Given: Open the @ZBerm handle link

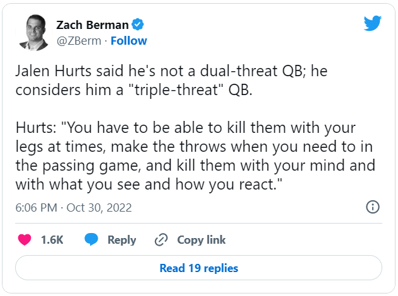Looking at the screenshot, I should 80,41.
